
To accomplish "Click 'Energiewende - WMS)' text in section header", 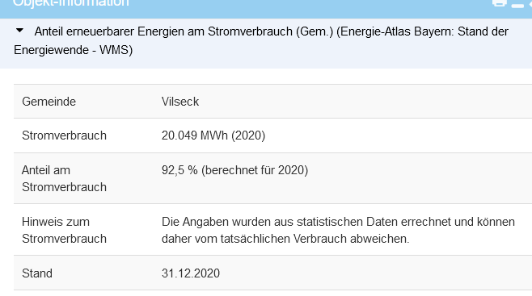I will click(x=74, y=50).
